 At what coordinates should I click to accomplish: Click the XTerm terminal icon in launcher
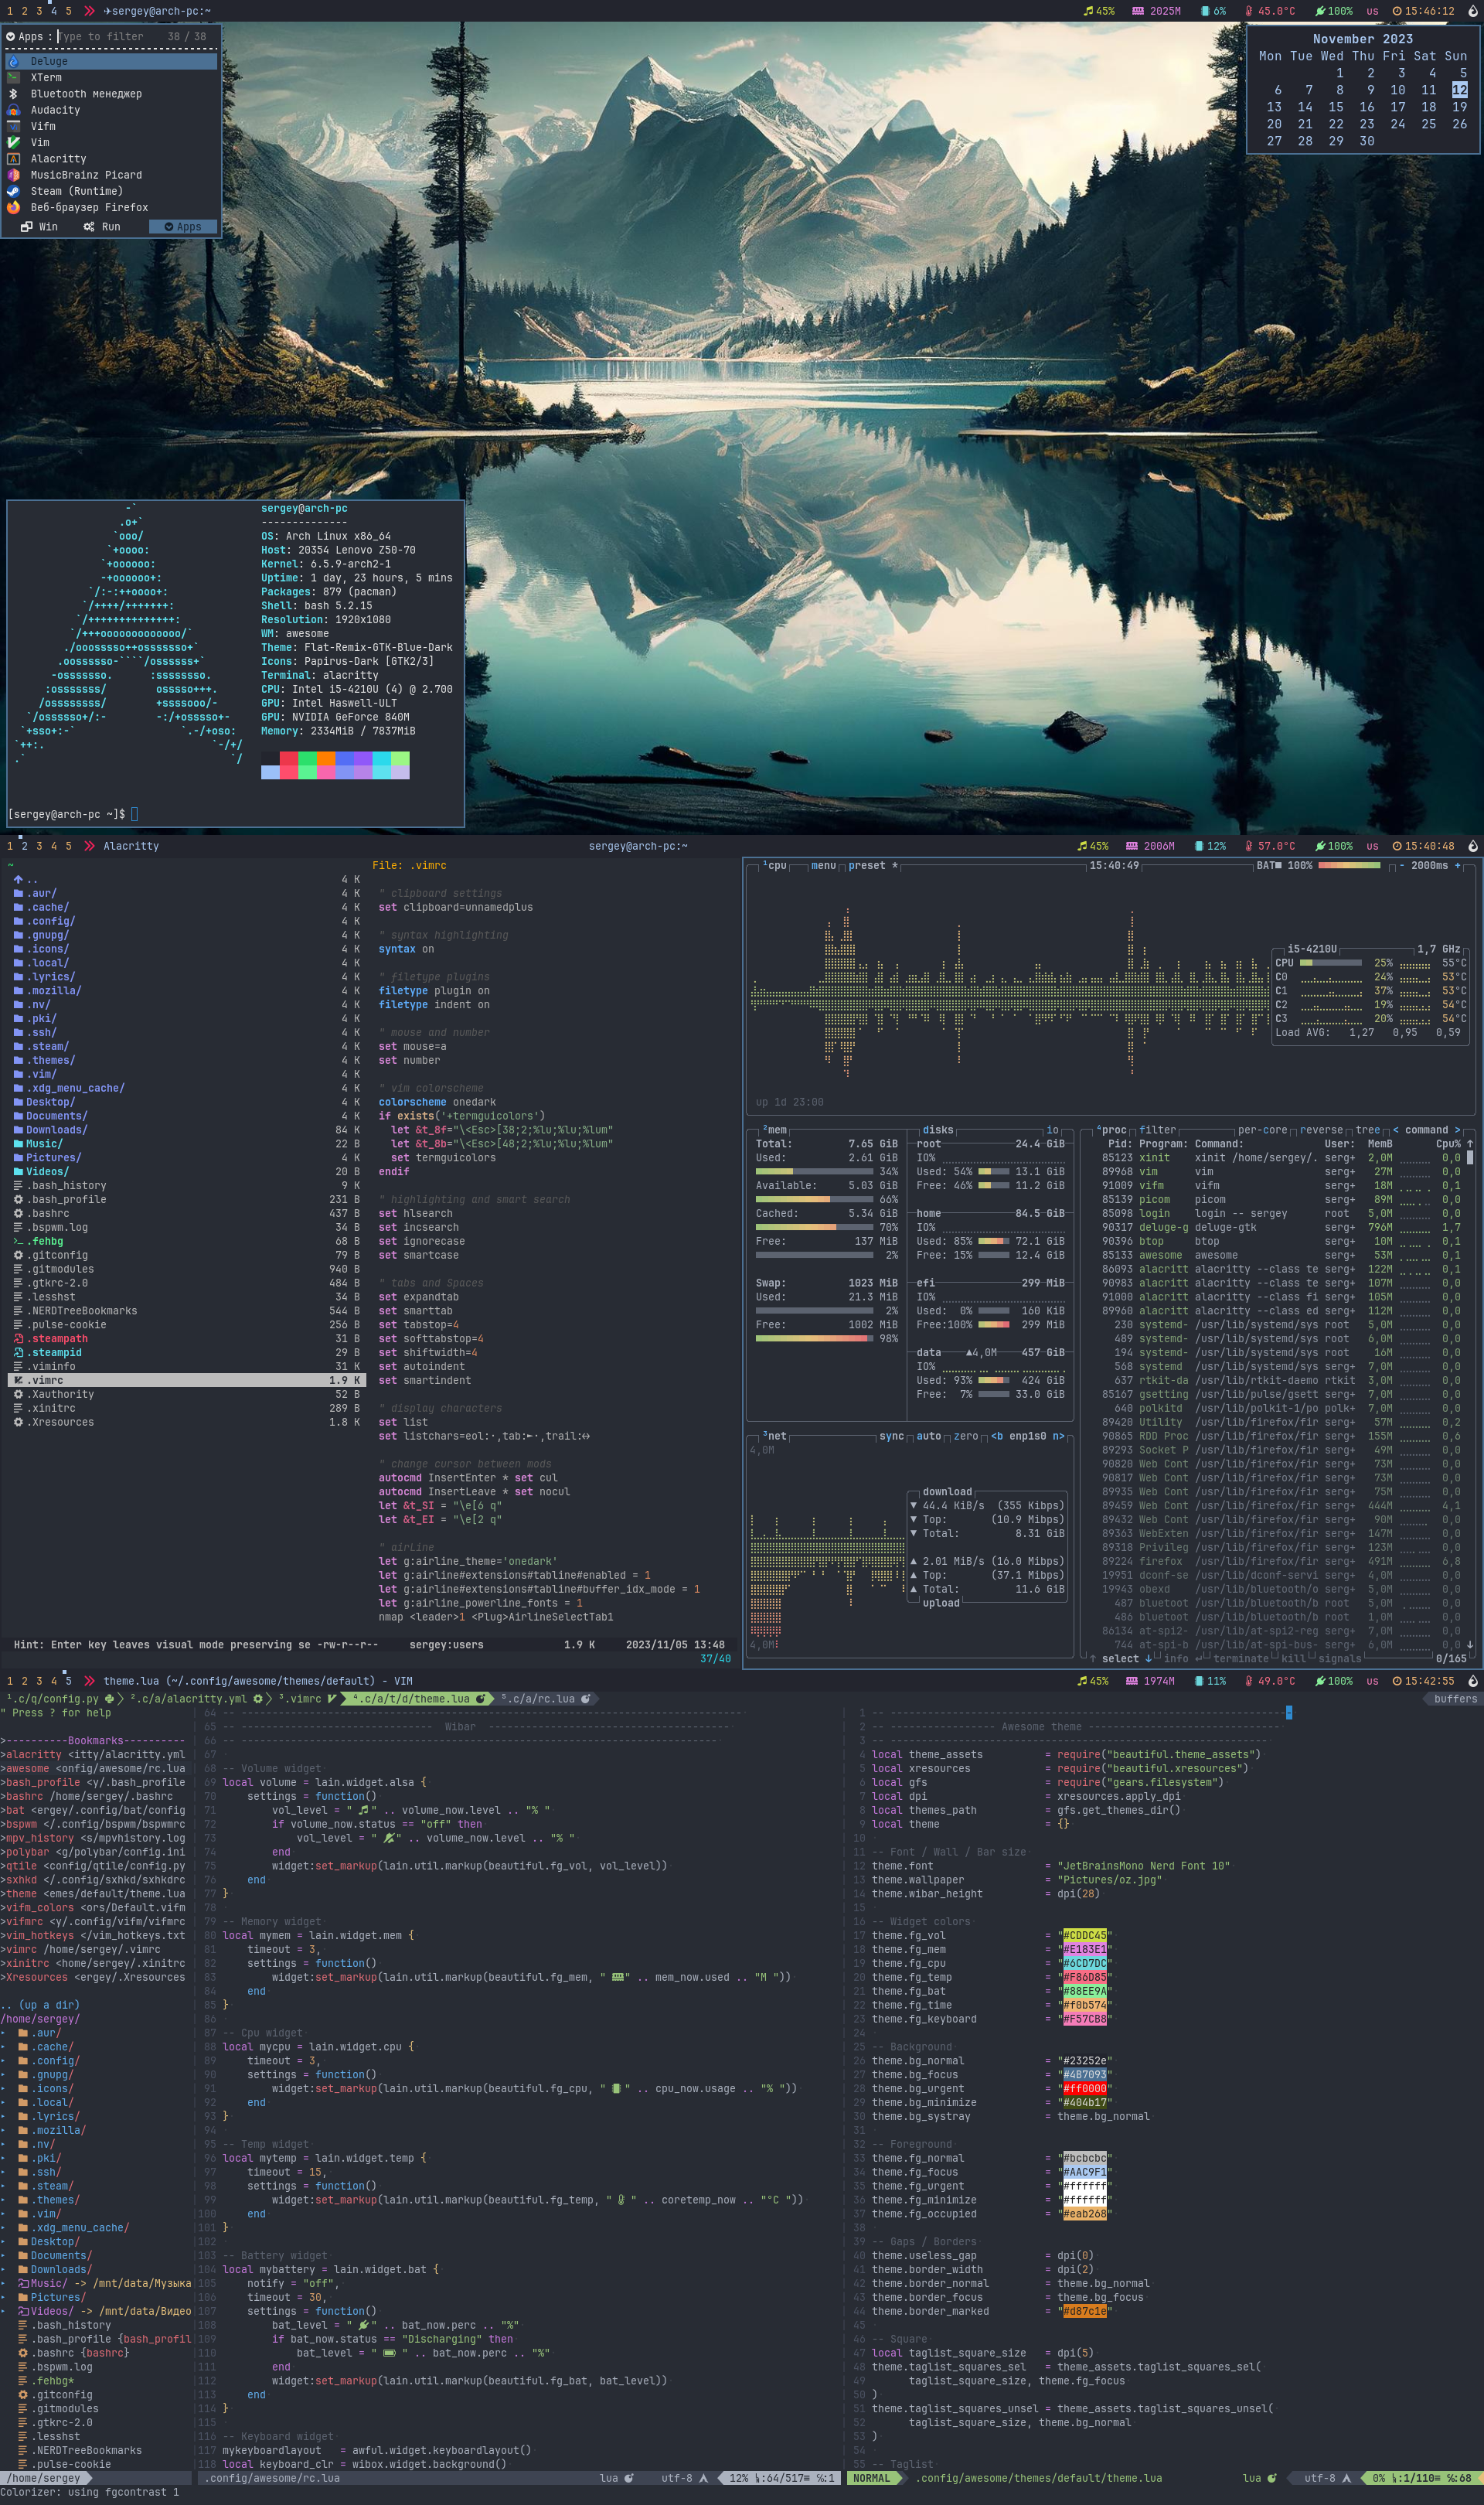click(x=13, y=77)
